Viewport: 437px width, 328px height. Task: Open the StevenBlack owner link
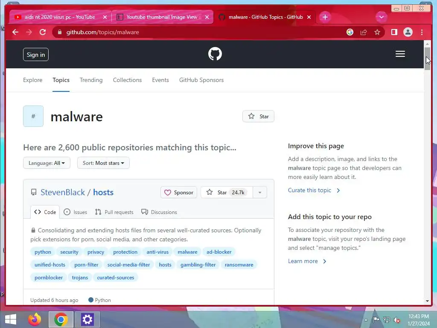(63, 192)
